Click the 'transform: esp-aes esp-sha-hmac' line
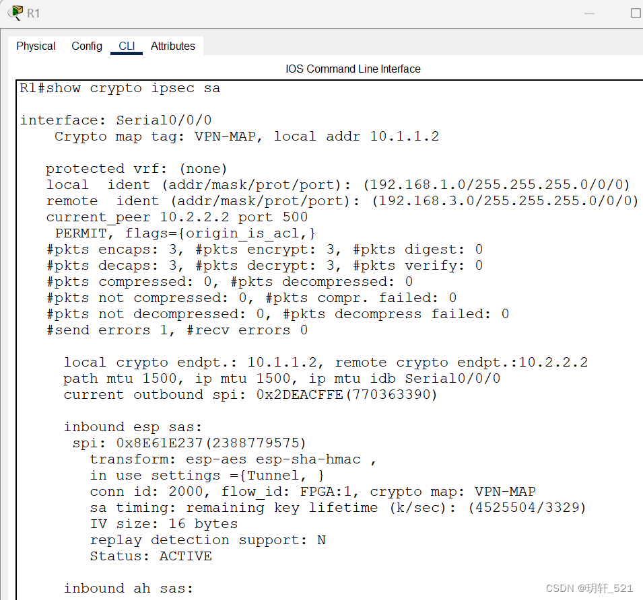Image resolution: width=643 pixels, height=600 pixels. pos(233,459)
